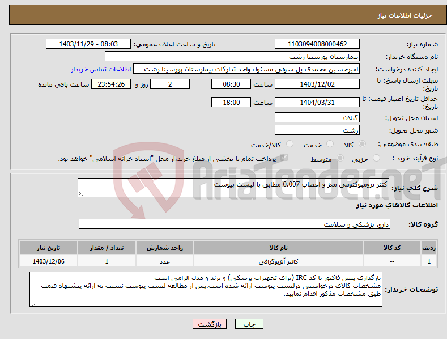Click the deadline time field 08:30
This screenshot has width=447, height=339.
231,84
